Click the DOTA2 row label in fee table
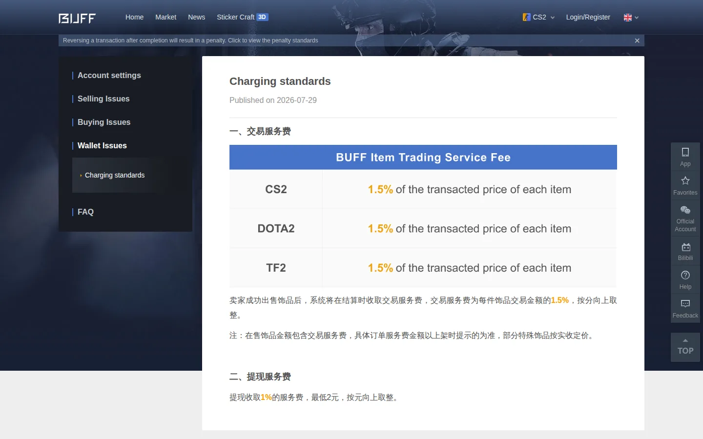The image size is (703, 439). click(x=276, y=228)
